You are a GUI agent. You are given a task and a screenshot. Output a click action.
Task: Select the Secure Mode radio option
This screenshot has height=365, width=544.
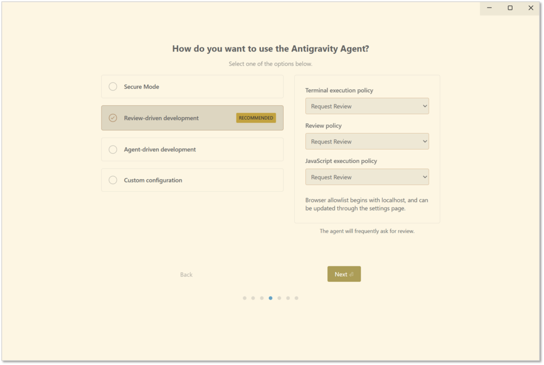point(113,87)
